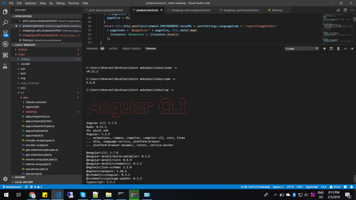Open the Windows Start menu
The height and width of the screenshot is (200, 356).
6,195
